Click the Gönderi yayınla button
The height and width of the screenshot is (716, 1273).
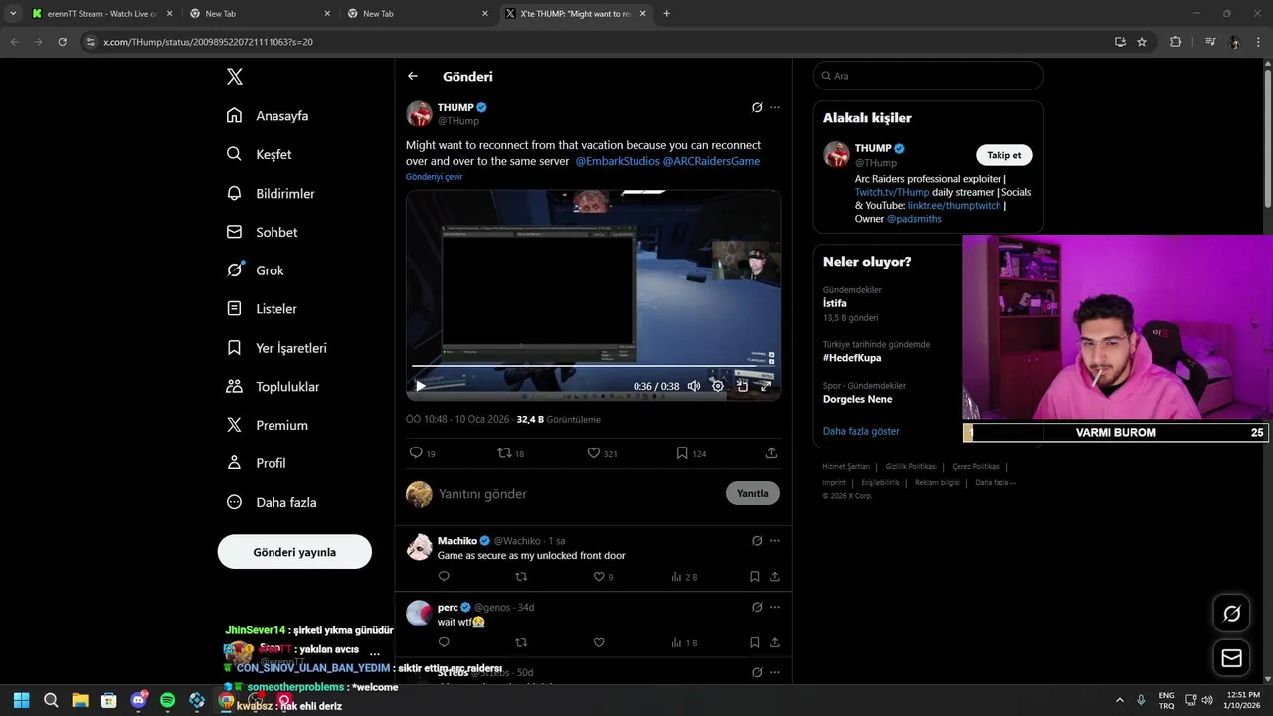[x=294, y=552]
